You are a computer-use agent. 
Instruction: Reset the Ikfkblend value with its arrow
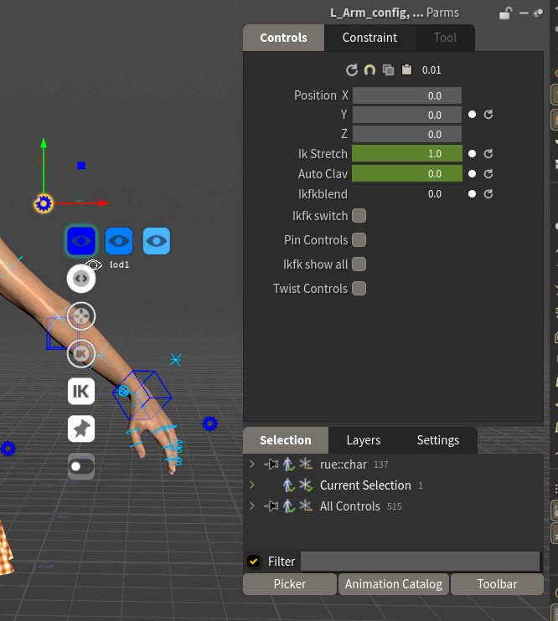[488, 193]
